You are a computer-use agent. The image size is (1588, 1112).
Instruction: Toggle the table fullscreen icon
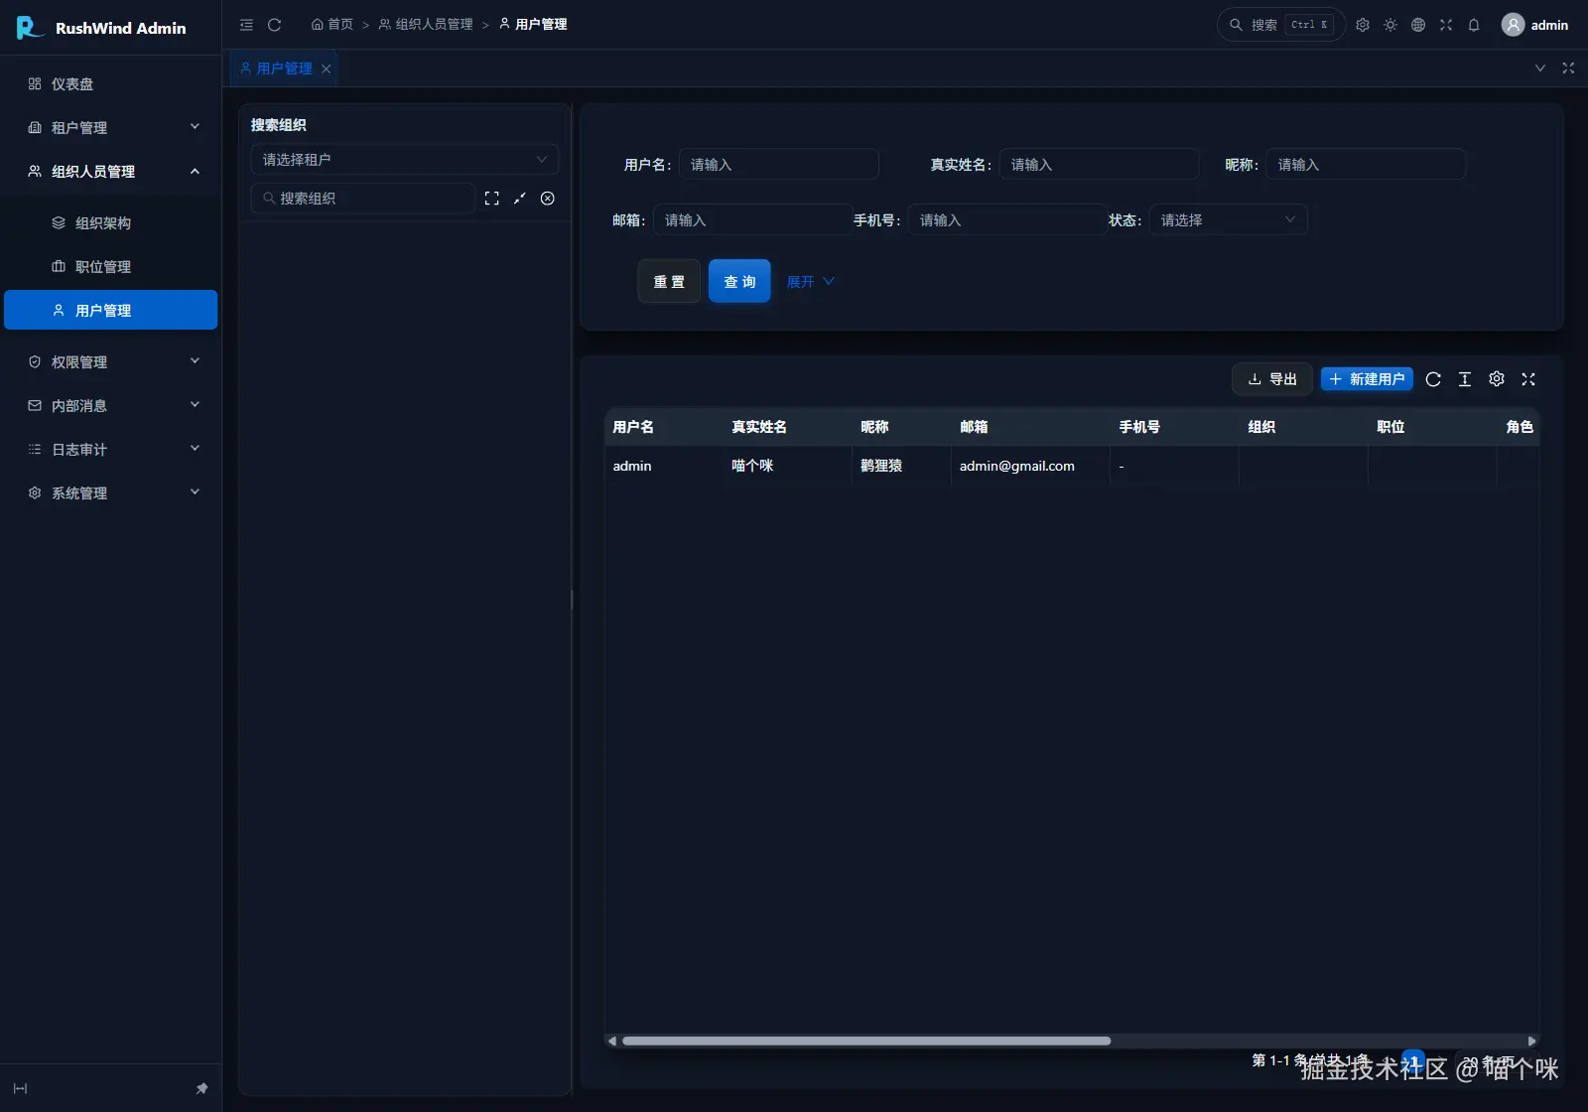click(x=1528, y=379)
